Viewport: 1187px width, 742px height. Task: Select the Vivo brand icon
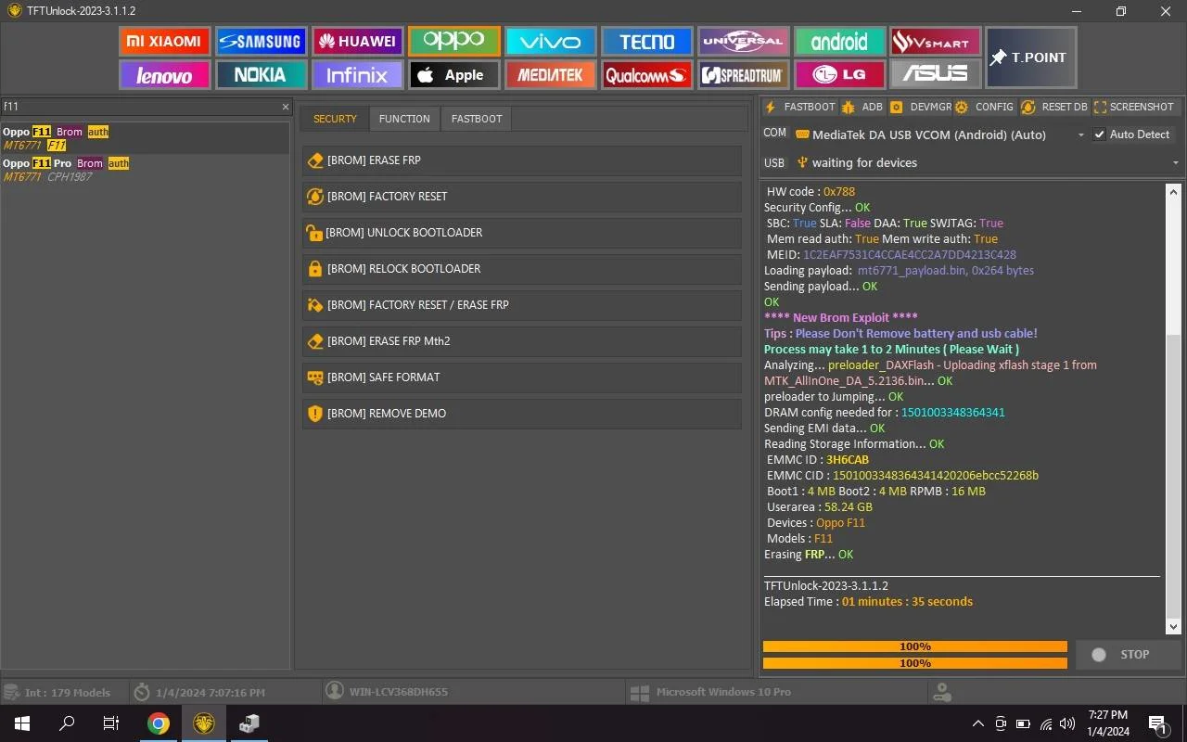tap(550, 41)
